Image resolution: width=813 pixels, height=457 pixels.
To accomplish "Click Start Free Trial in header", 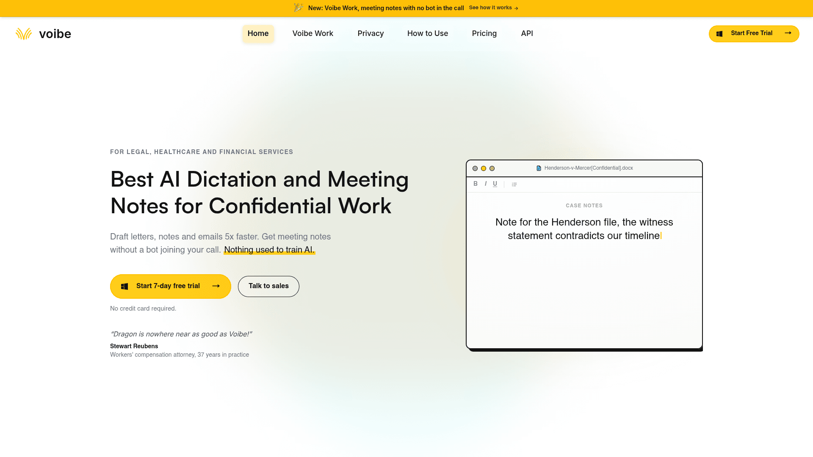I will pyautogui.click(x=754, y=33).
